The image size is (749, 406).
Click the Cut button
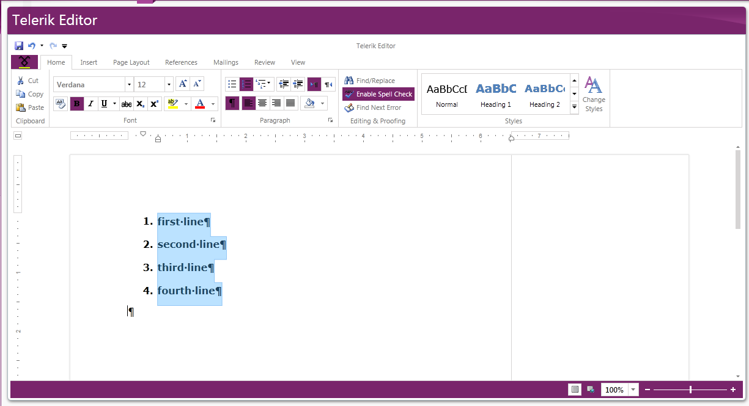click(x=28, y=81)
